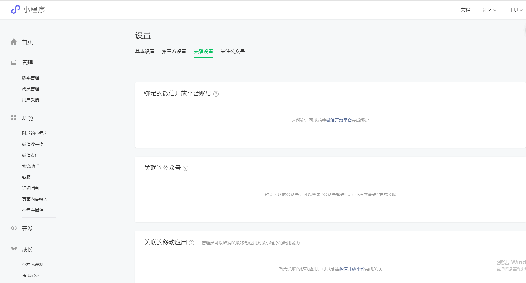The image size is (526, 283).
Task: Open help icon for 关联的移动应用
Action: coord(192,243)
